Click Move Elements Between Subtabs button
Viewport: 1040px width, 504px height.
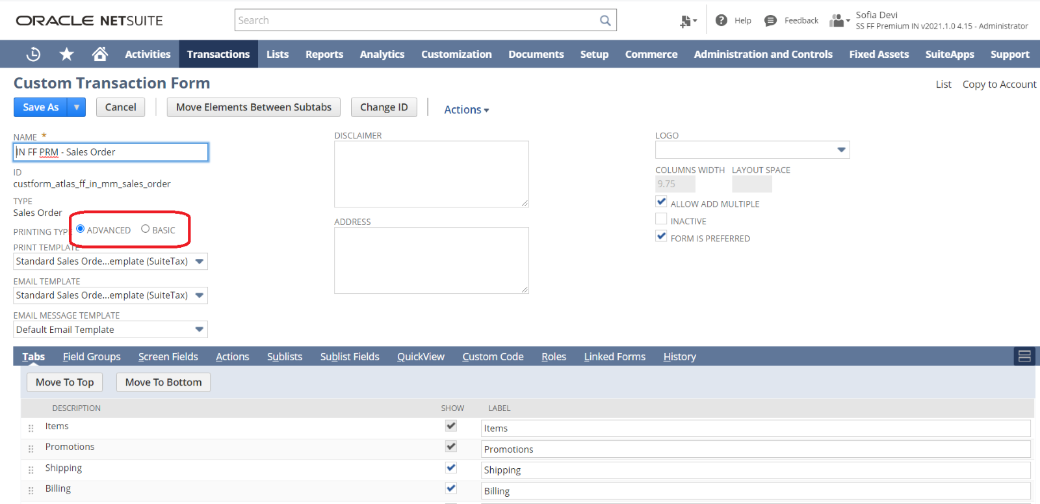[253, 107]
